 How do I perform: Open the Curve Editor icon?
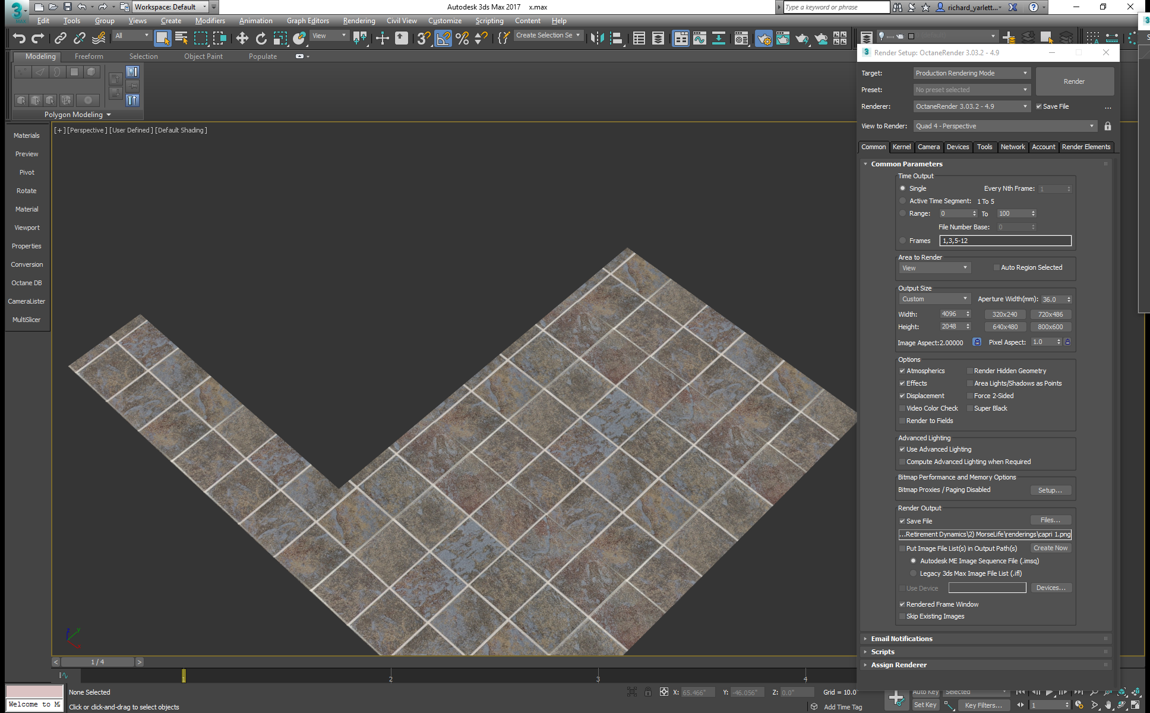(x=700, y=39)
